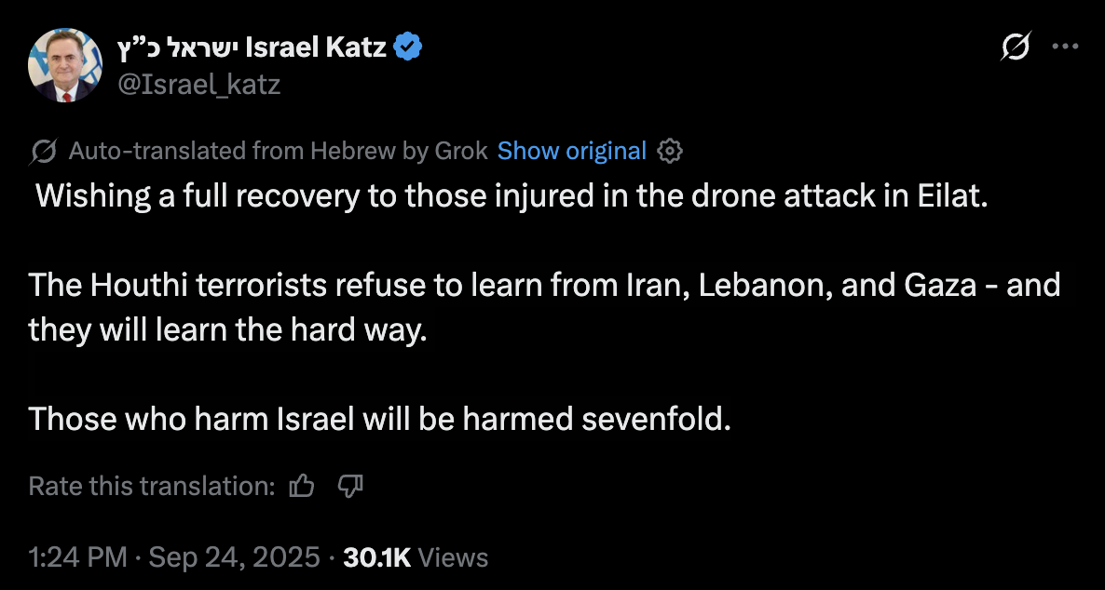This screenshot has width=1105, height=590.
Task: Click Israel Katz's profile avatar photo
Action: pos(65,65)
